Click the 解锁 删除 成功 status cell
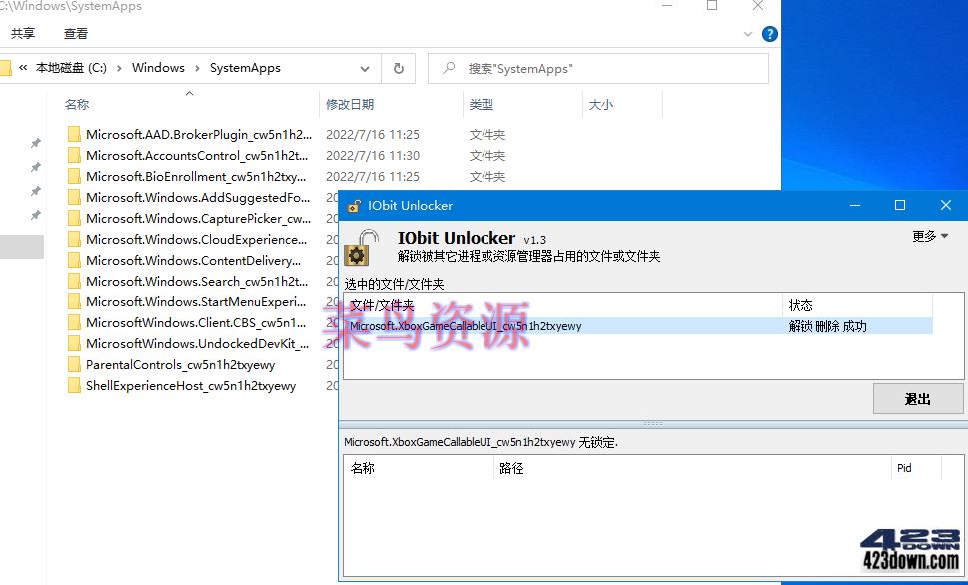This screenshot has width=968, height=585. (x=828, y=326)
